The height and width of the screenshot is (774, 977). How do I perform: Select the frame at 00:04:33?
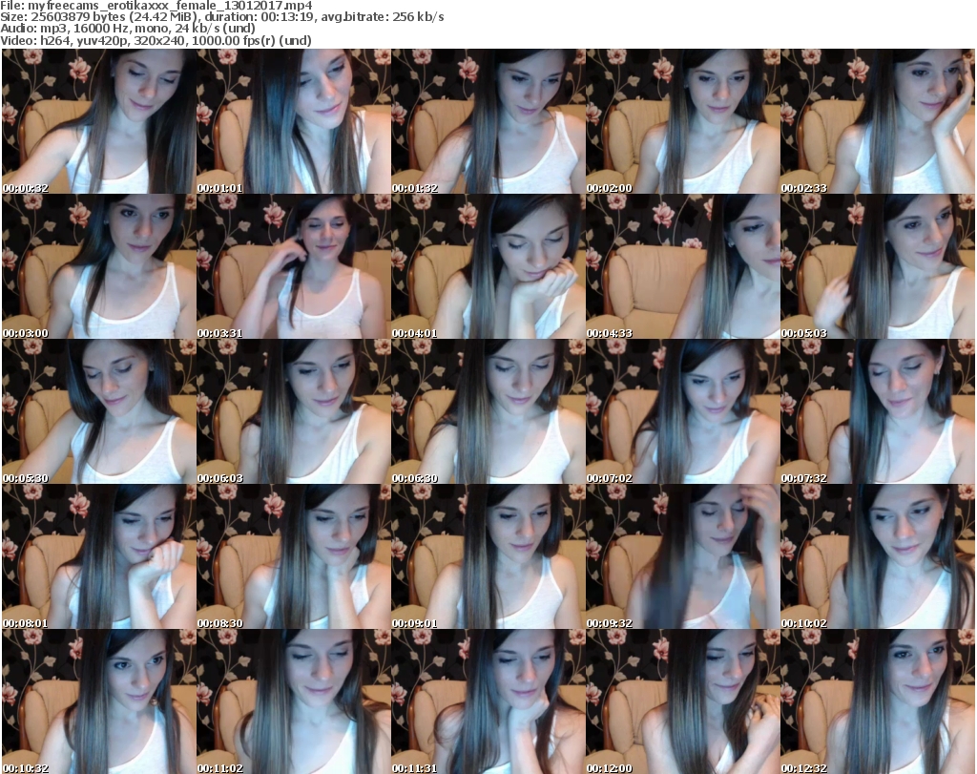tap(683, 266)
